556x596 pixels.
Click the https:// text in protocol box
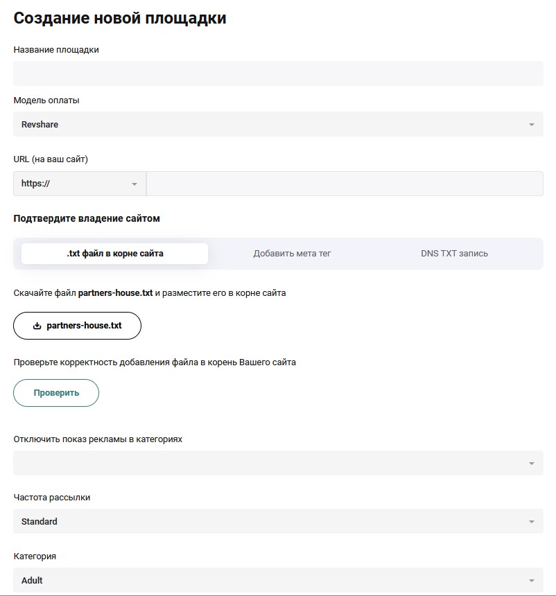coord(35,184)
